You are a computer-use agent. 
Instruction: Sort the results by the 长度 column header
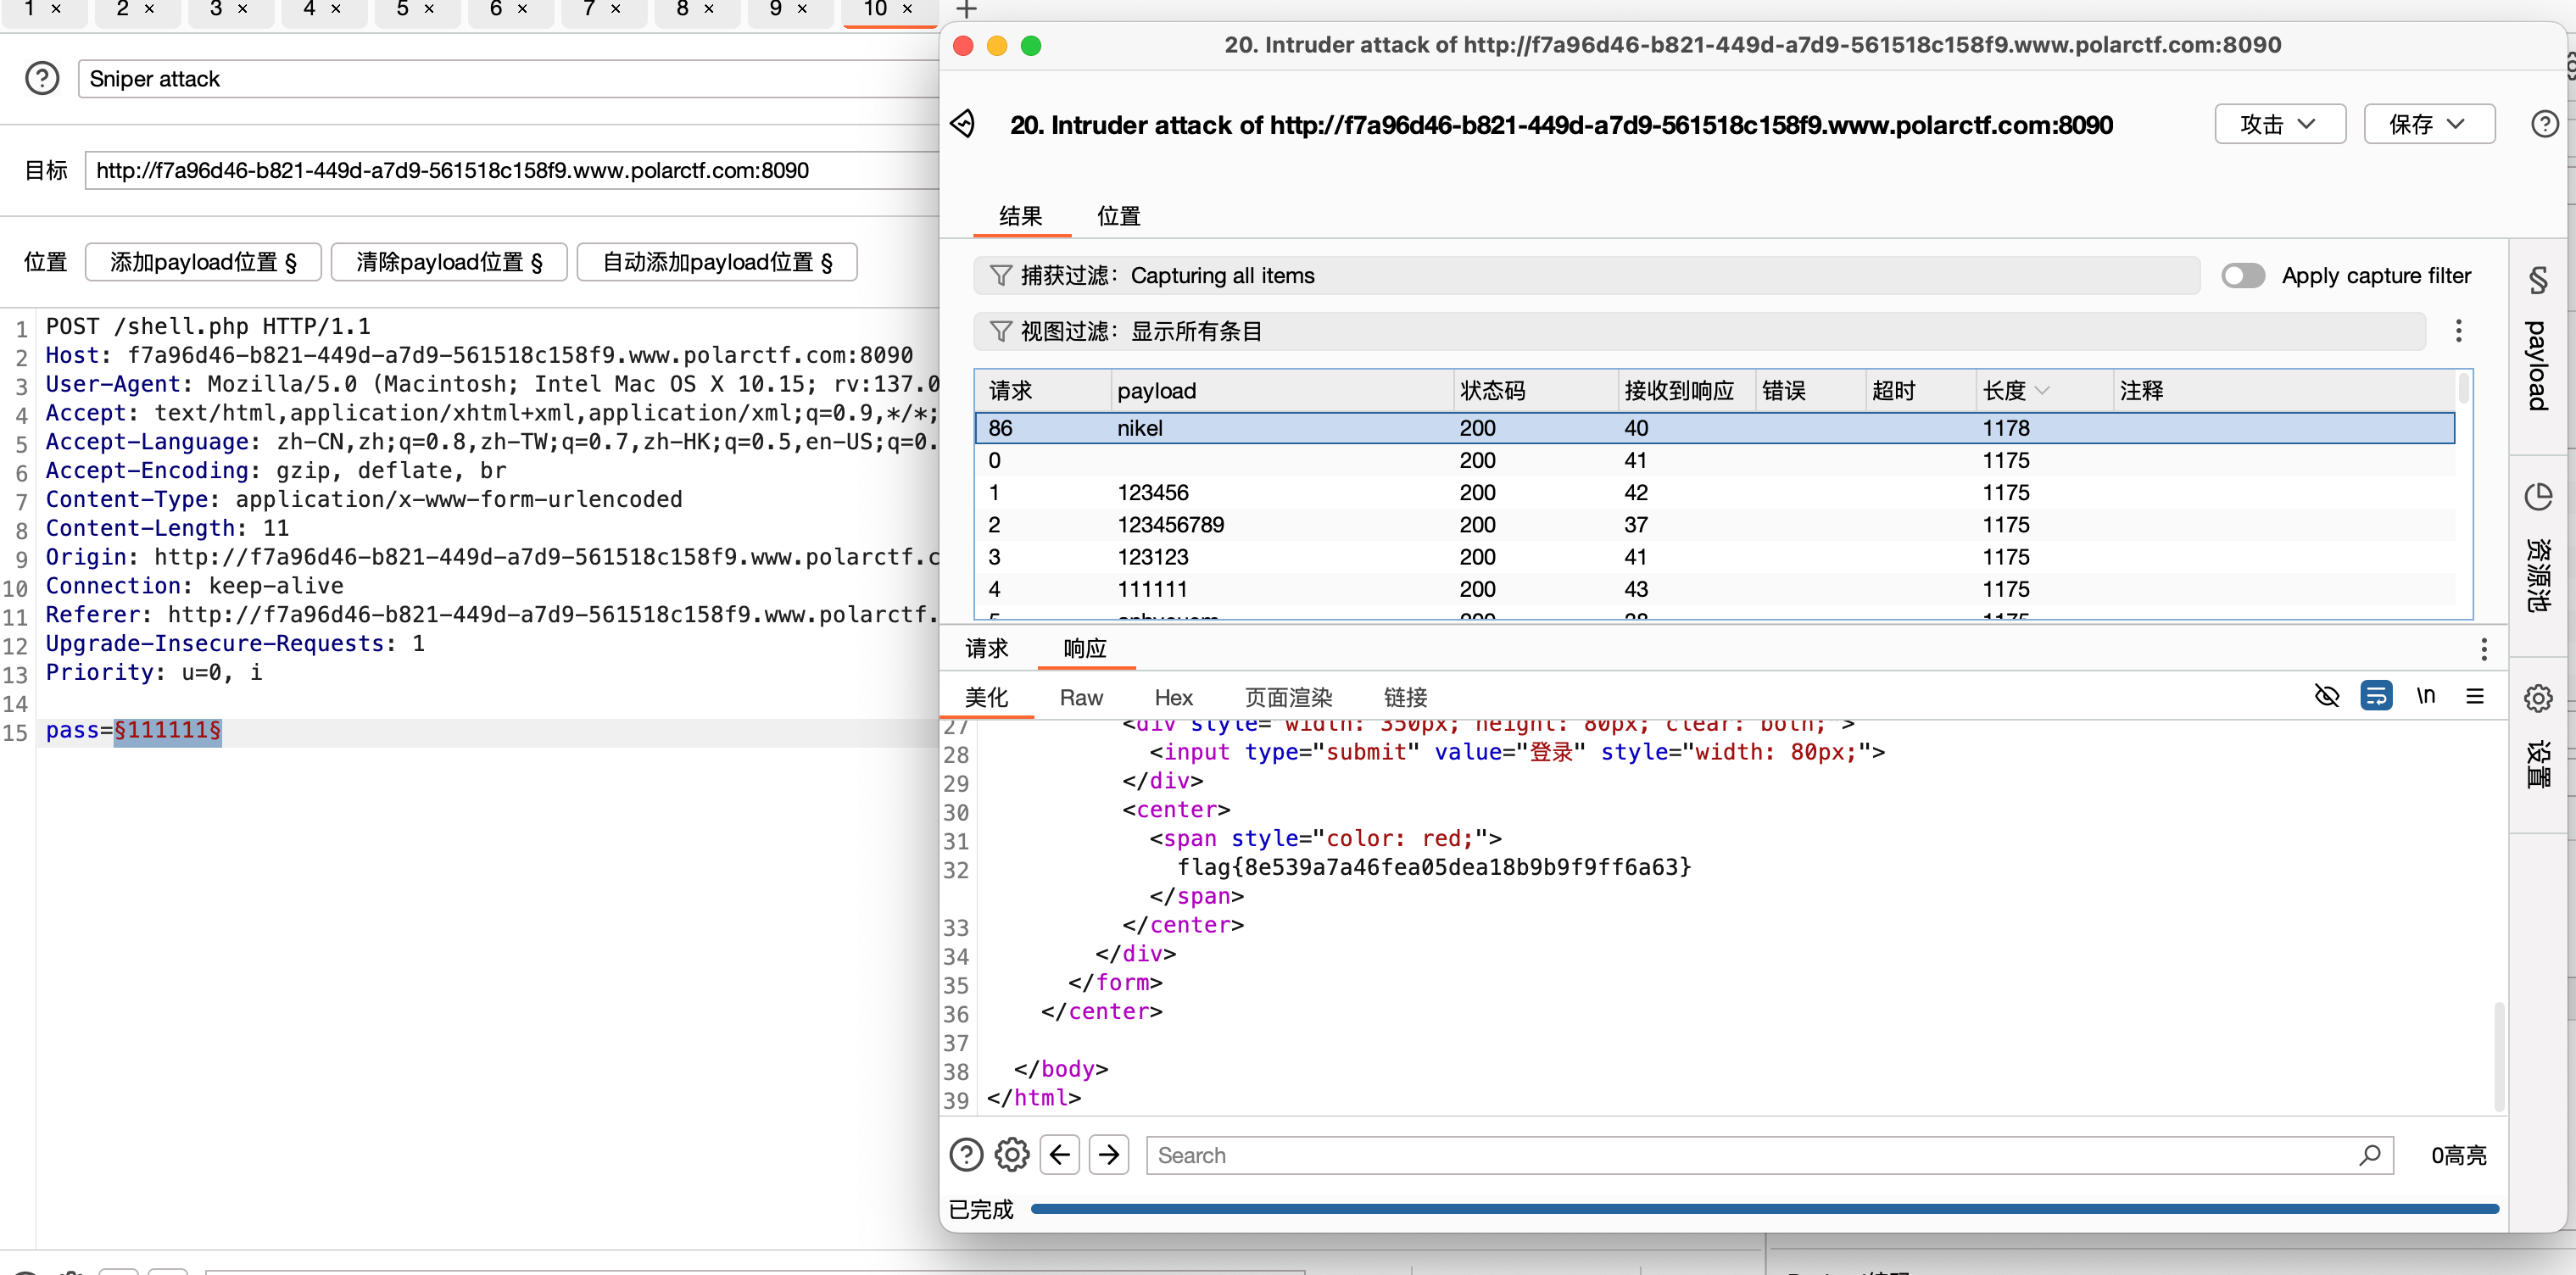coord(2005,391)
